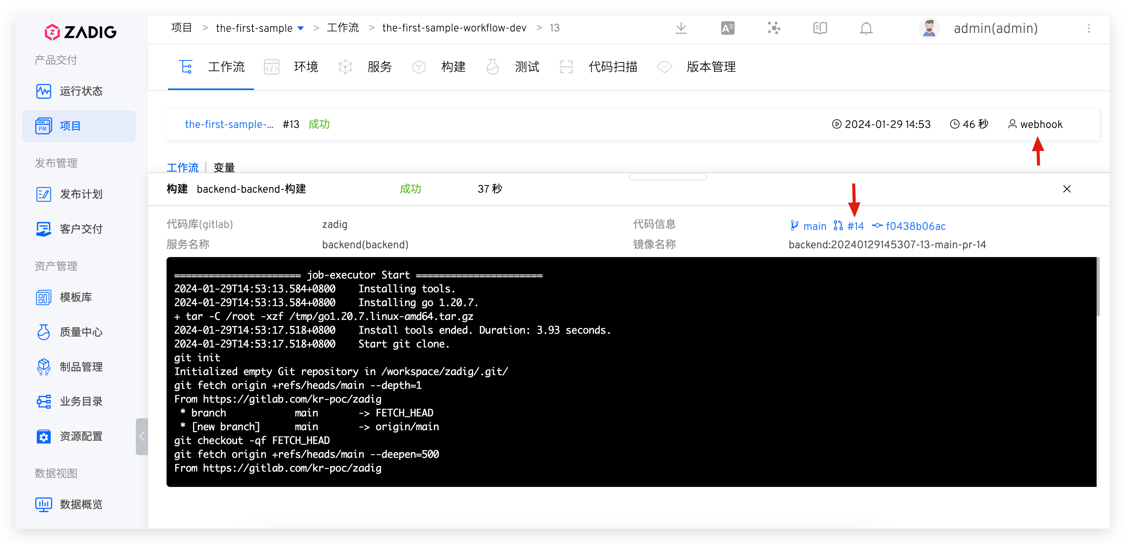This screenshot has width=1125, height=544.
Task: Open 模板库 from the sidebar
Action: click(x=76, y=297)
